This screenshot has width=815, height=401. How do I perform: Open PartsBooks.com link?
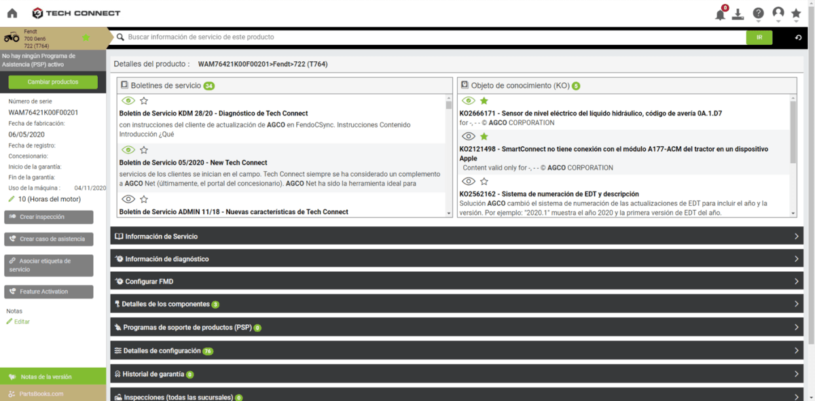(53, 394)
